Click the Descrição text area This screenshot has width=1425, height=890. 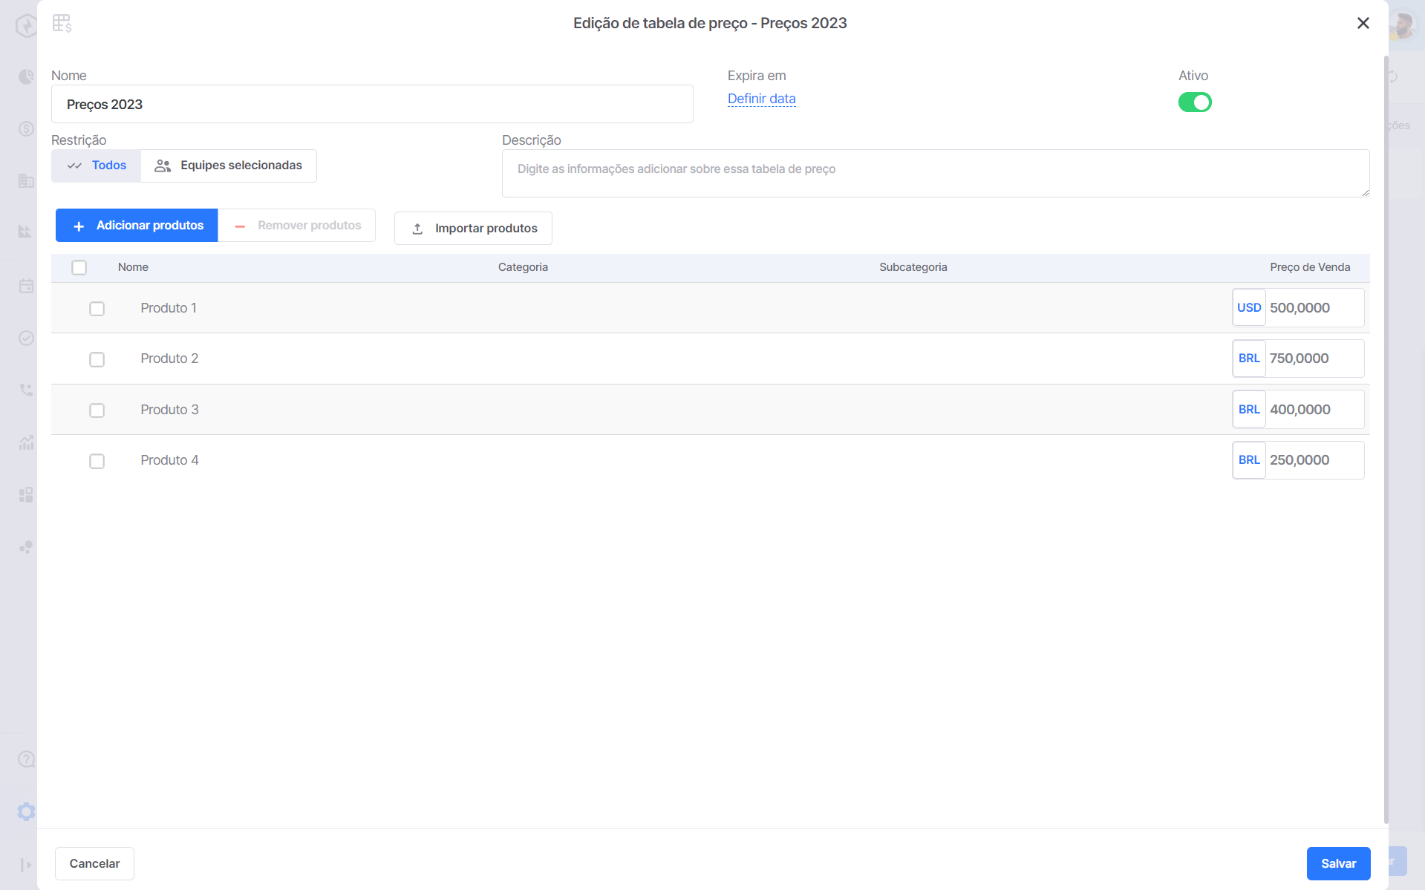(x=936, y=173)
